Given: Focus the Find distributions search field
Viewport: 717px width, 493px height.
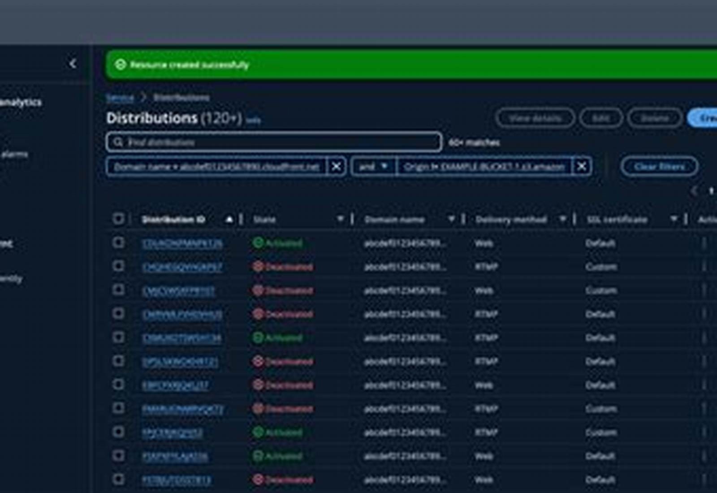Looking at the screenshot, I should [x=274, y=142].
